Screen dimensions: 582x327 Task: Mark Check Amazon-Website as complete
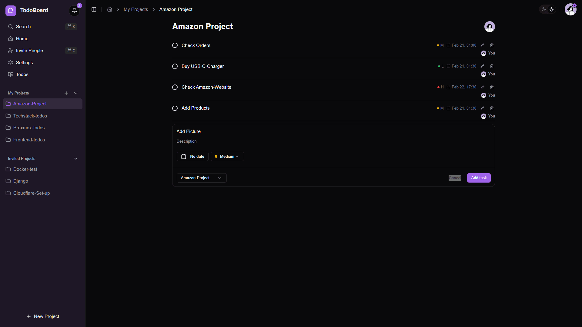point(175,88)
